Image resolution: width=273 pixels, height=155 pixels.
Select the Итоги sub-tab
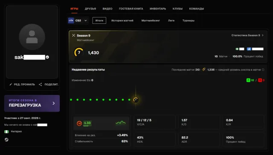pyautogui.click(x=99, y=20)
